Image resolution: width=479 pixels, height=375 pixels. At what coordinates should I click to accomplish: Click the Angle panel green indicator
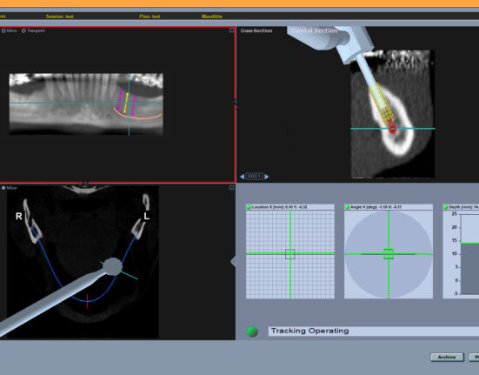pyautogui.click(x=347, y=207)
